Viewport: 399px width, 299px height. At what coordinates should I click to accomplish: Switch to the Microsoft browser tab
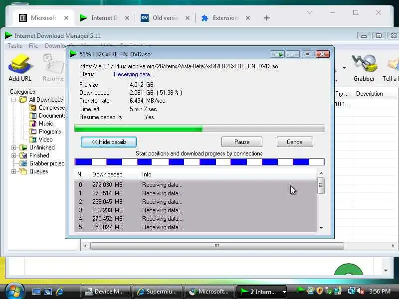click(x=43, y=18)
